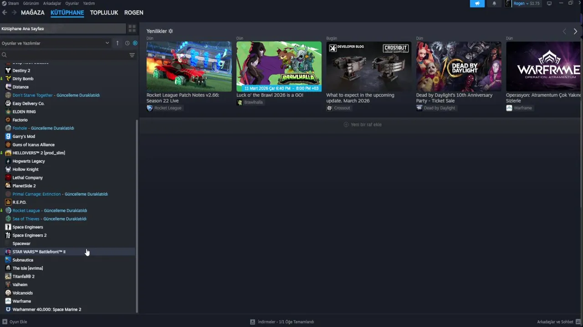Click Yeni bir raf ekle

363,124
